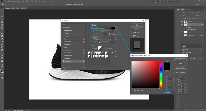The image size is (206, 111).
Task: Uncheck the Drop Shadow checkbox
Action: point(63,61)
